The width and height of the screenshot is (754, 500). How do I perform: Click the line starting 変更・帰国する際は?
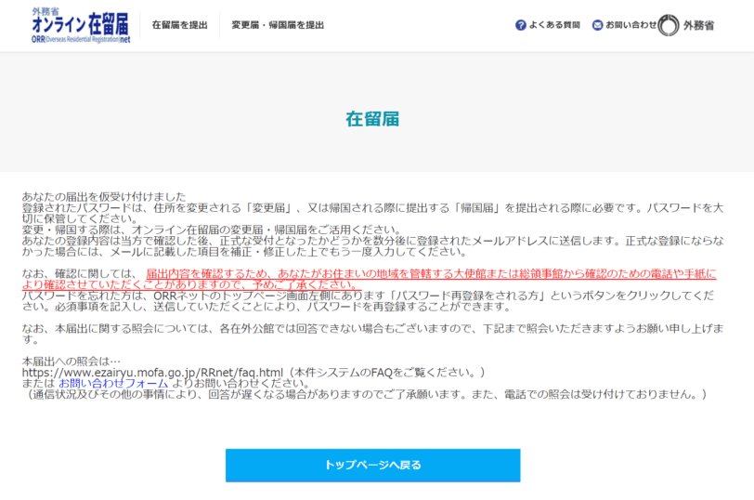click(211, 230)
